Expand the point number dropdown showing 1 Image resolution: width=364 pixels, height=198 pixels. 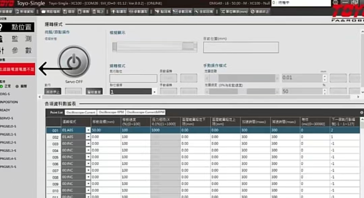tap(155, 92)
